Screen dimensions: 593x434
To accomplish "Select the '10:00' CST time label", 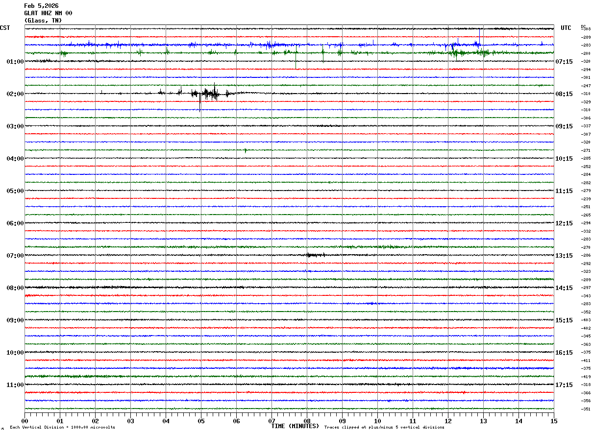I will click(x=15, y=353).
